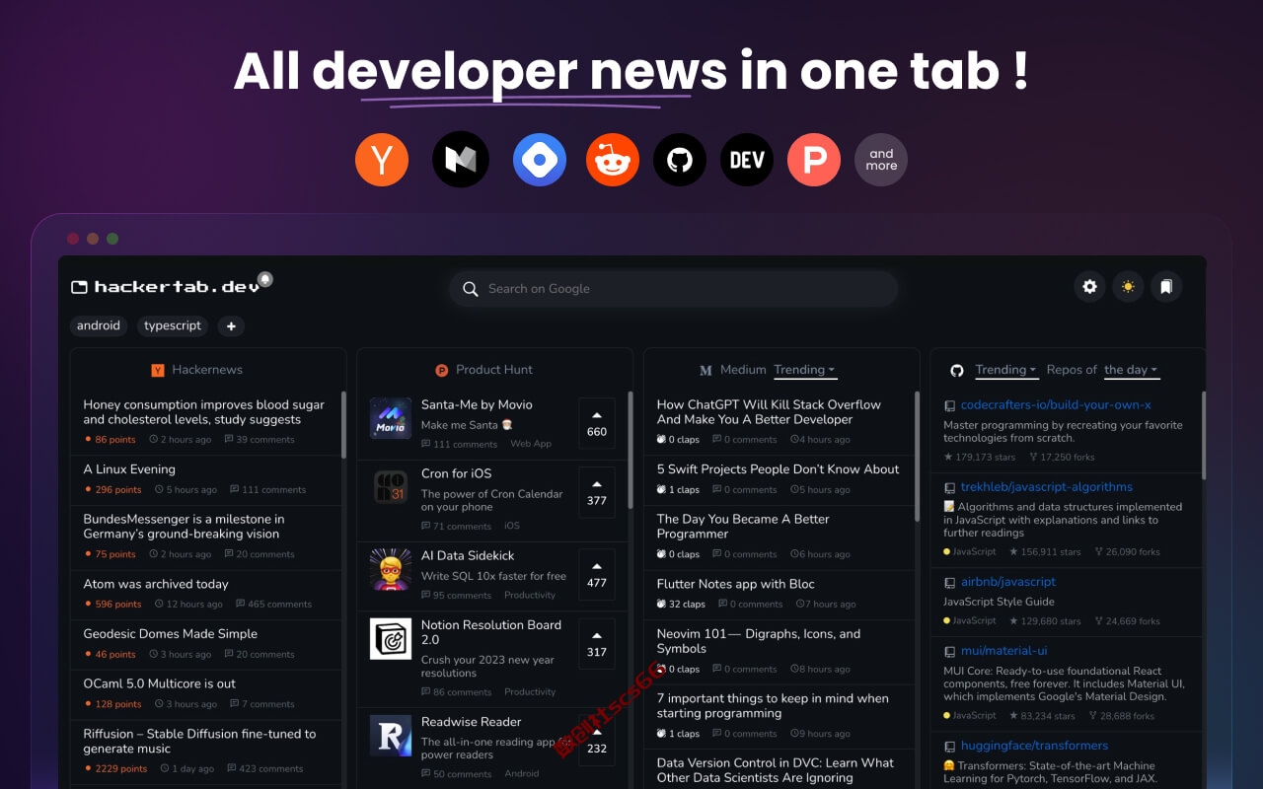Click the Search on Google field

click(x=674, y=289)
